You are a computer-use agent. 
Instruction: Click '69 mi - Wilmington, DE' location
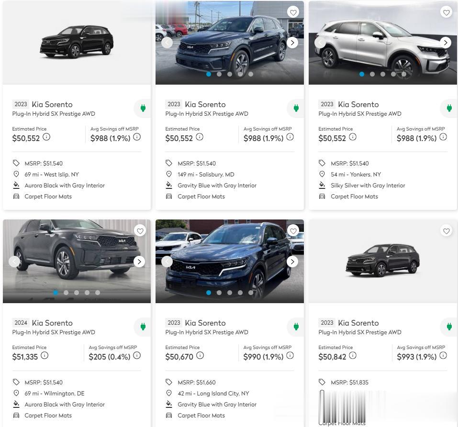(x=55, y=394)
